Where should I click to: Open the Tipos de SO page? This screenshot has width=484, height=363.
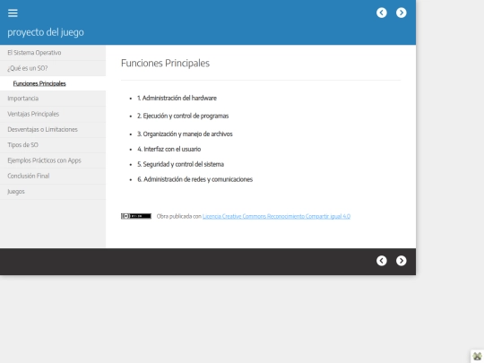coord(53,145)
